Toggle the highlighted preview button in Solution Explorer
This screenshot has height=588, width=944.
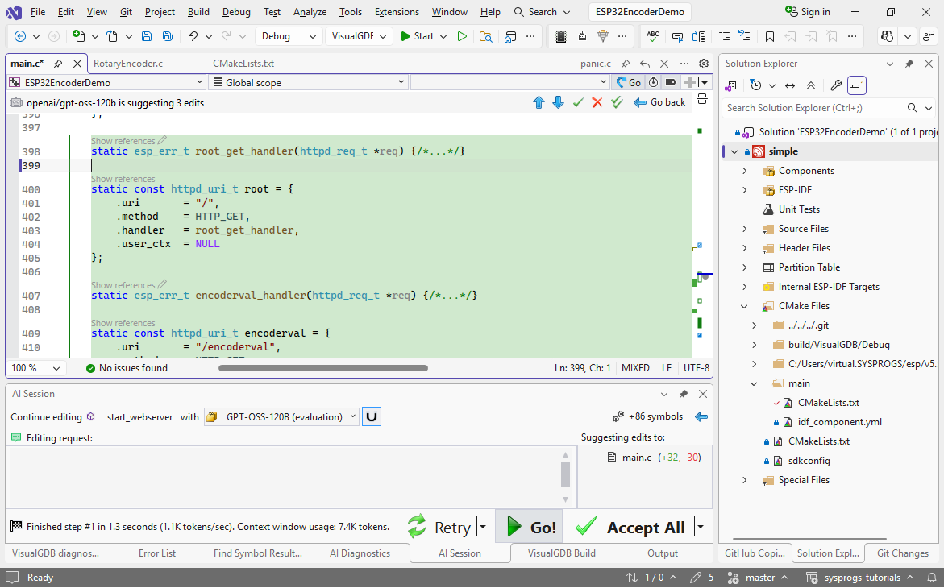tap(857, 85)
